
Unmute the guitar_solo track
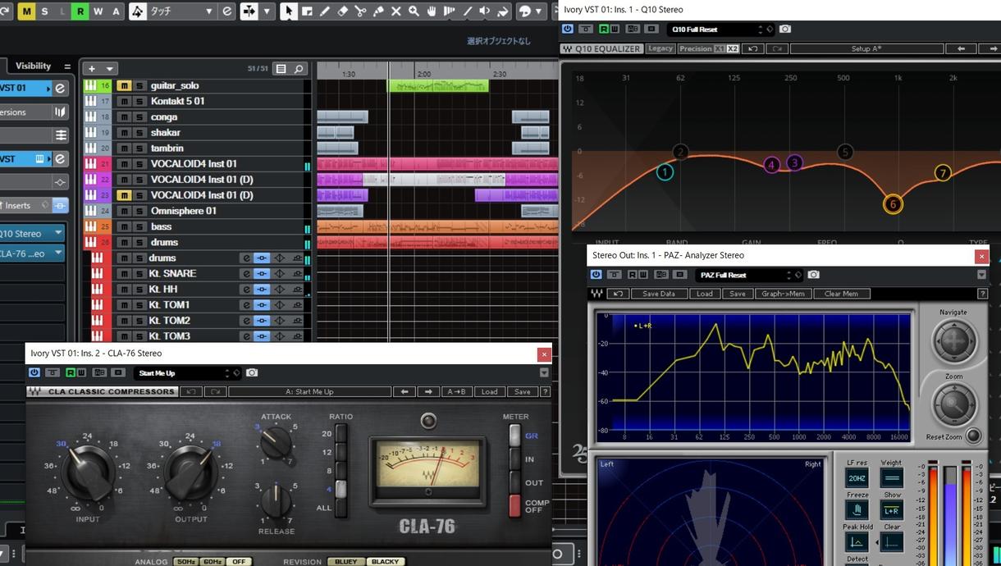tap(123, 86)
